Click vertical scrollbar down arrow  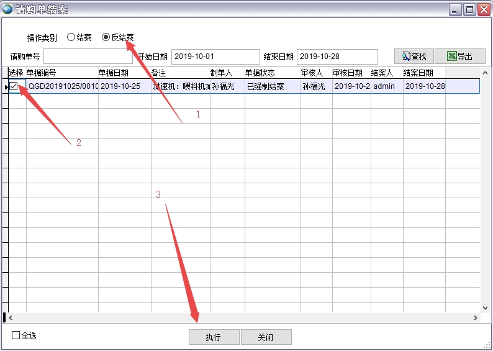tap(486, 308)
